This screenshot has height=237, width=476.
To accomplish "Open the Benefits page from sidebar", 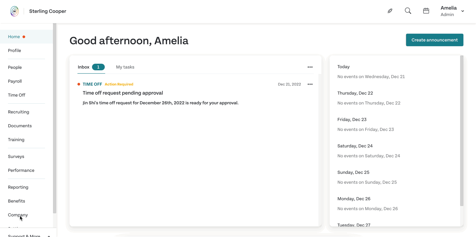I will coord(17,201).
